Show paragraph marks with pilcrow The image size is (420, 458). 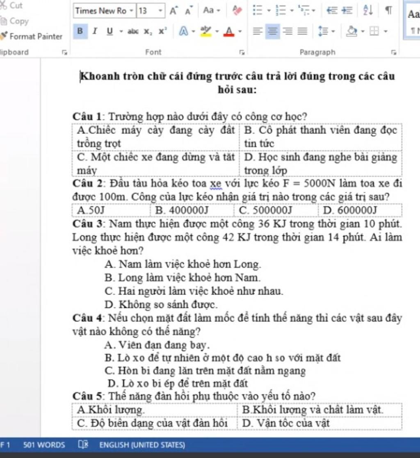pos(388,11)
